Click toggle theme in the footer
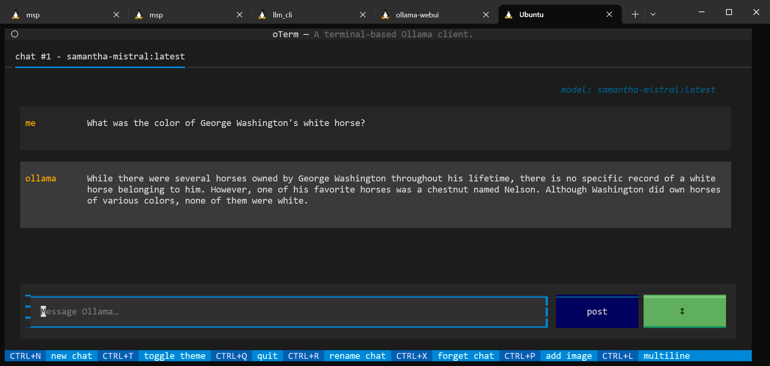This screenshot has height=366, width=770. click(x=174, y=356)
